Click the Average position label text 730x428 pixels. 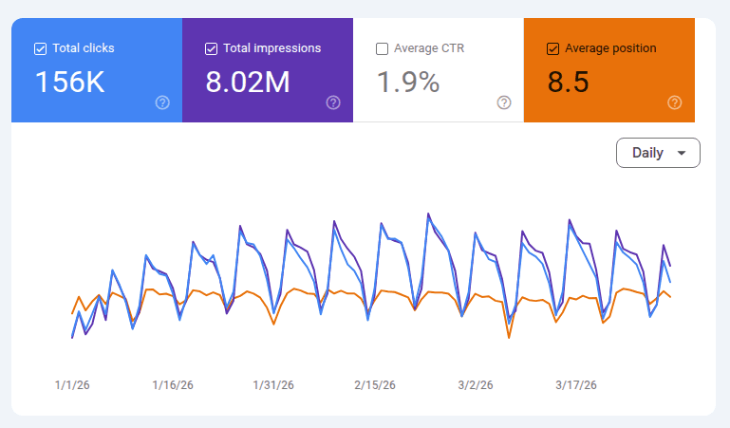pos(610,48)
